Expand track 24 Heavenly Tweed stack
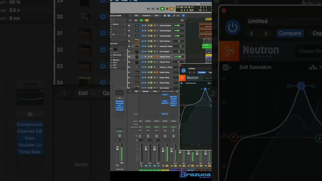Image resolution: width=322 pixels, height=181 pixels. pyautogui.click(x=133, y=46)
